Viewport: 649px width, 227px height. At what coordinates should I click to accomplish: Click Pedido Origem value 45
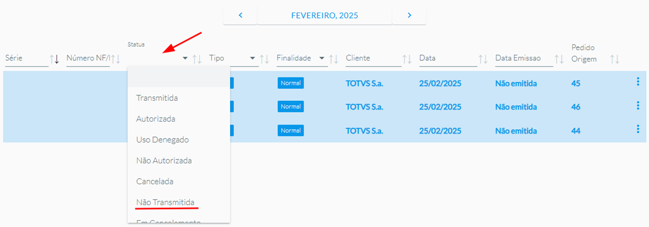576,83
